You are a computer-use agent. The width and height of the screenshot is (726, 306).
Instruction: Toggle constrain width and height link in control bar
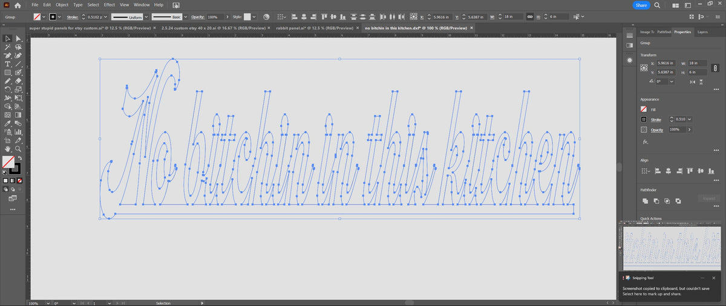click(x=529, y=17)
